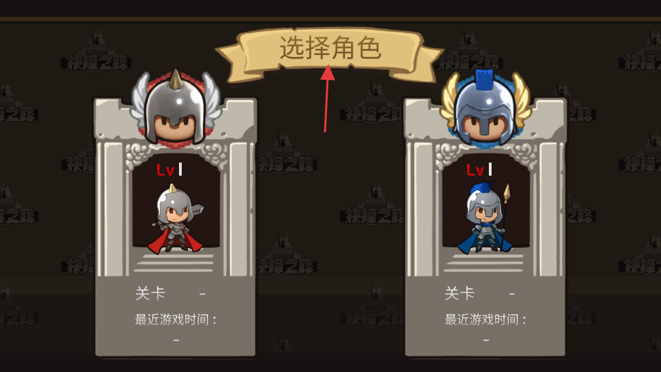Click the blue crest atop right helmet

pyautogui.click(x=484, y=79)
